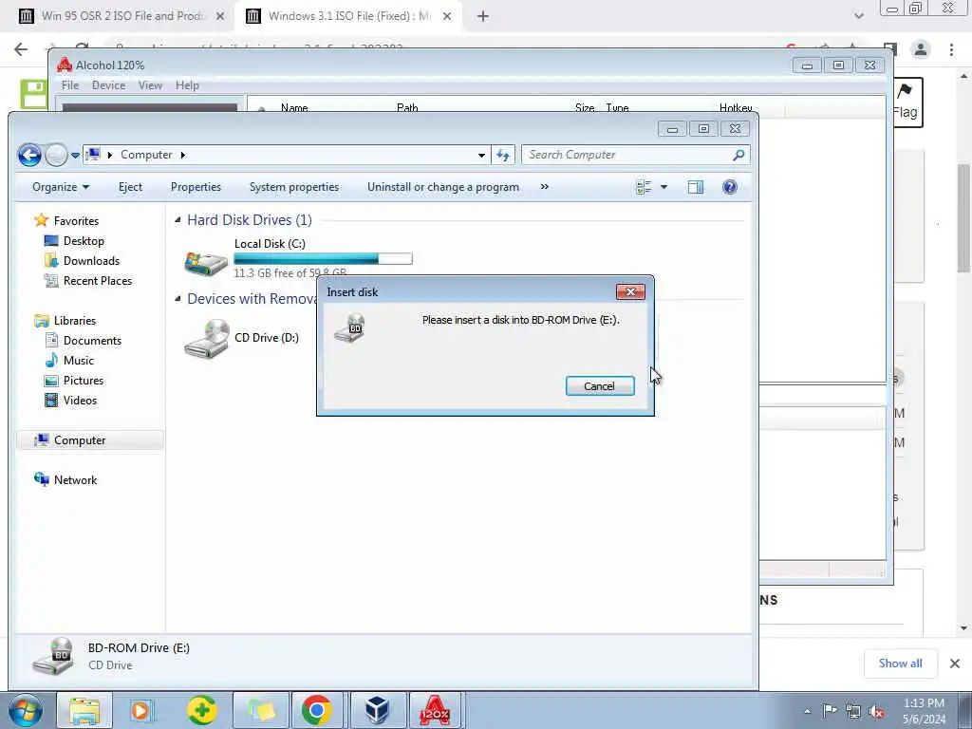Click Uninstall or change a program
972x729 pixels.
(442, 187)
